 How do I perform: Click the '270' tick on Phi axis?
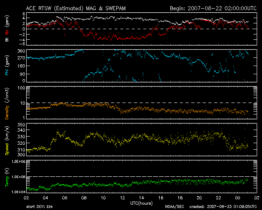pyautogui.click(x=21, y=58)
